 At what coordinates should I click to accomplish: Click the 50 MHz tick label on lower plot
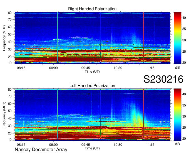point(10,111)
